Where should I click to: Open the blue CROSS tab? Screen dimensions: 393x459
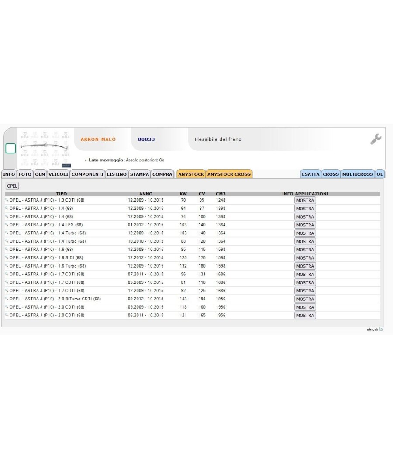(331, 174)
